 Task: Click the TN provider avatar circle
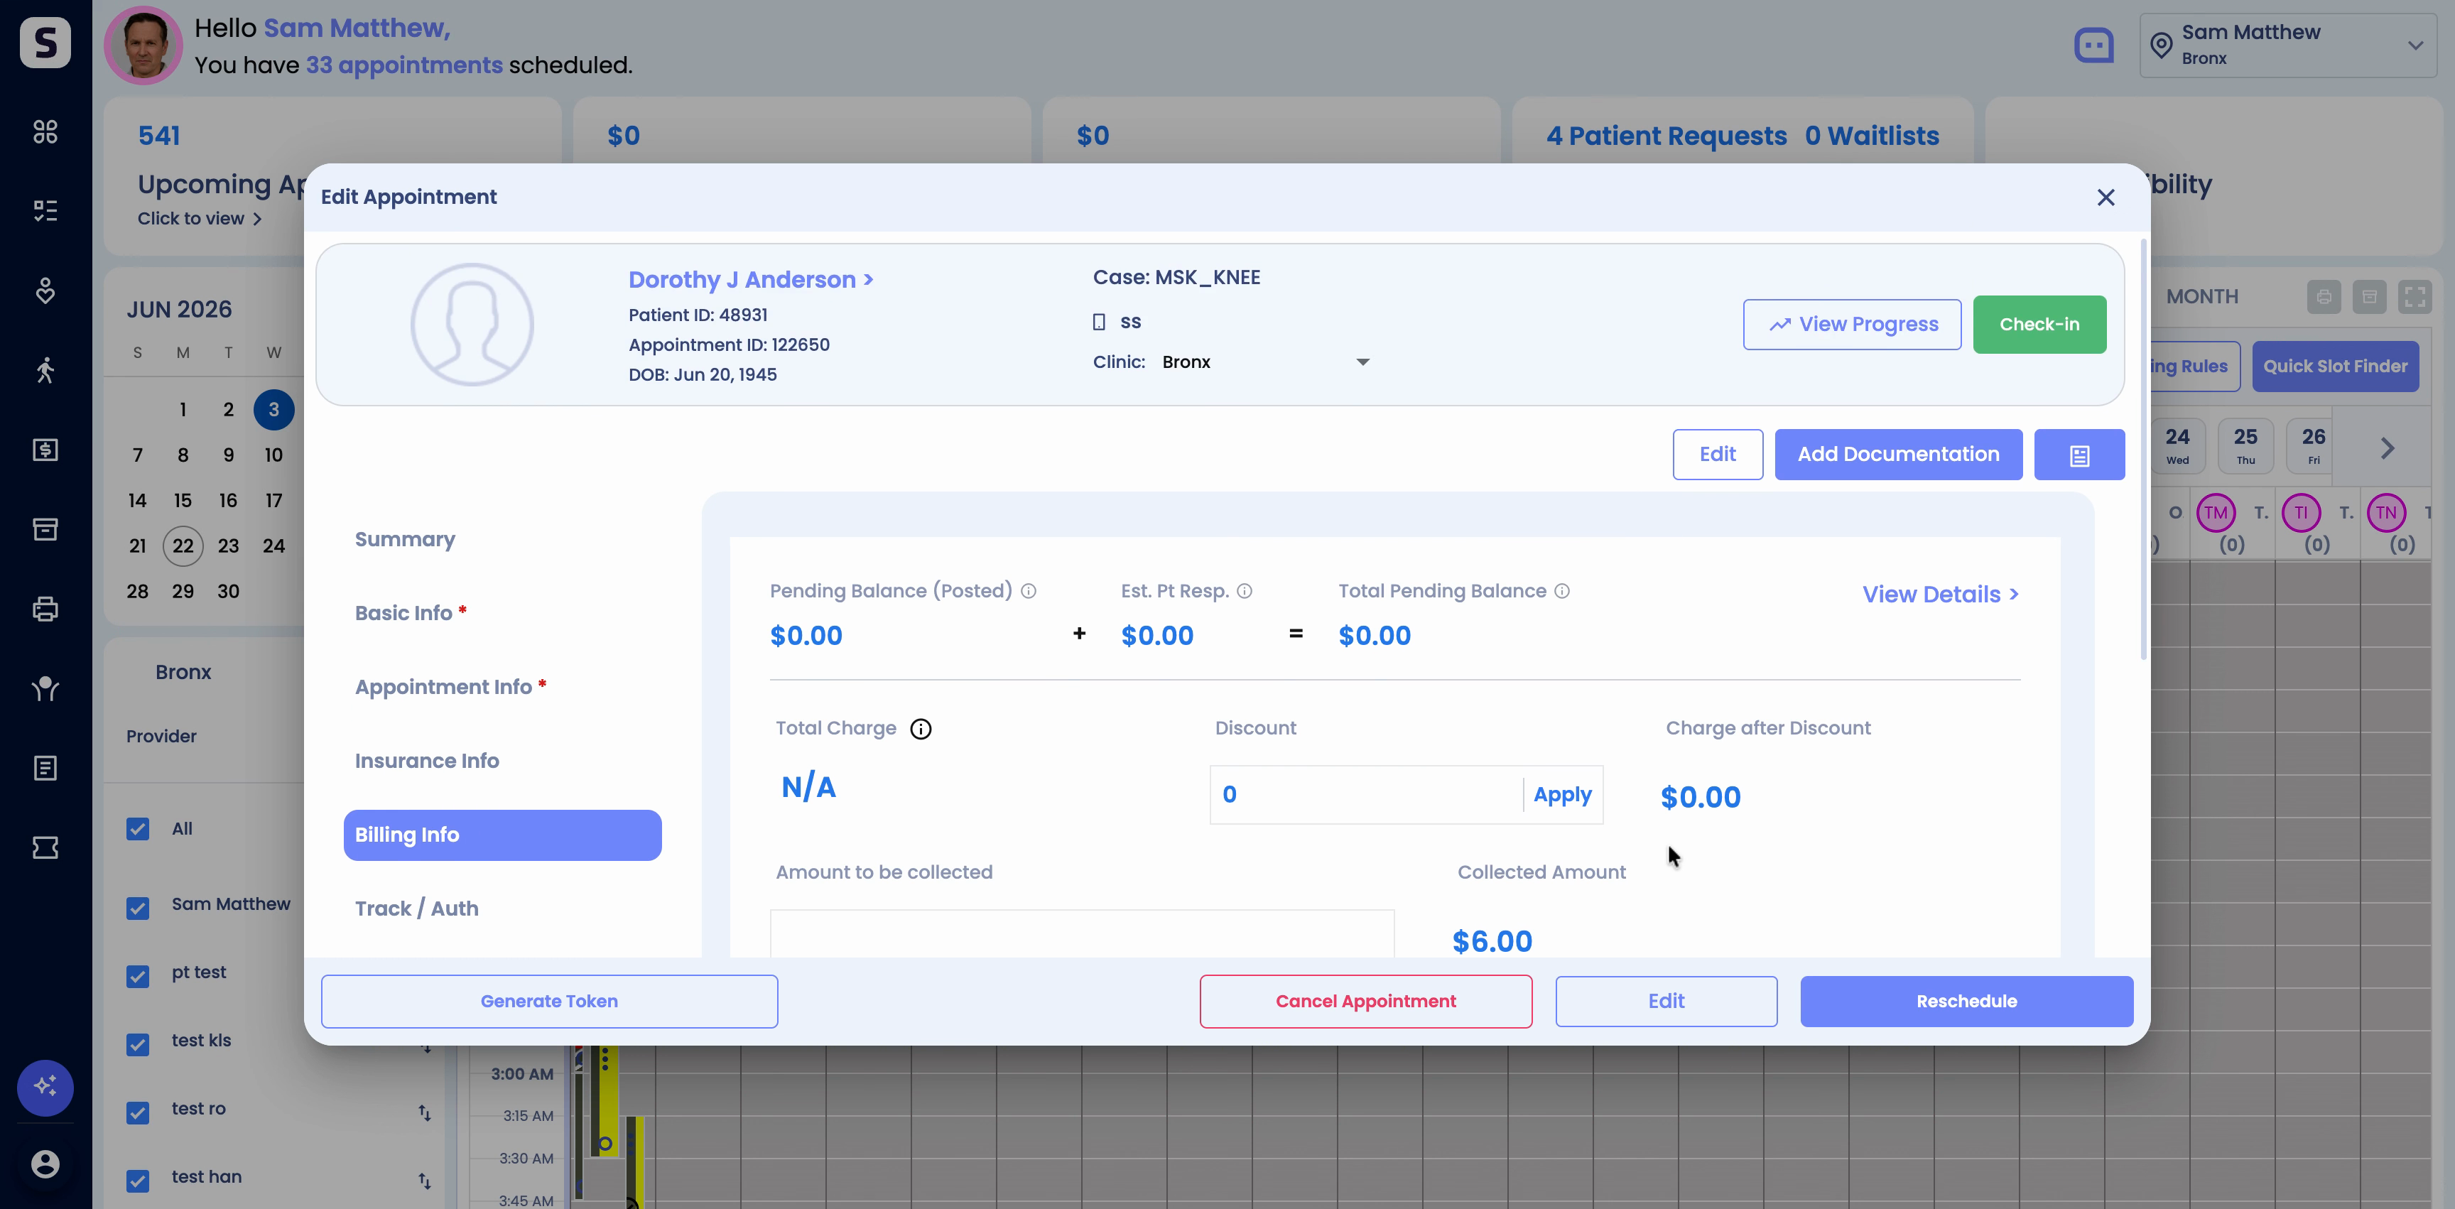coord(2385,513)
